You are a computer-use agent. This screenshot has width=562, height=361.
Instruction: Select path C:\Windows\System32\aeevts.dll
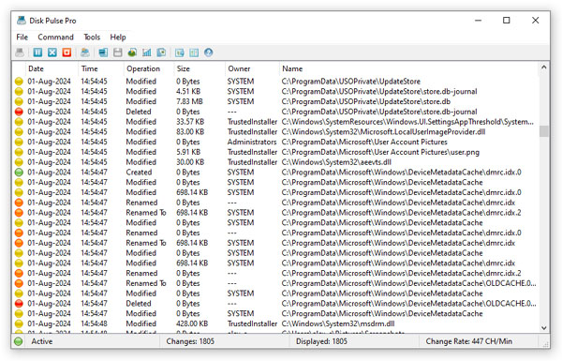click(336, 162)
